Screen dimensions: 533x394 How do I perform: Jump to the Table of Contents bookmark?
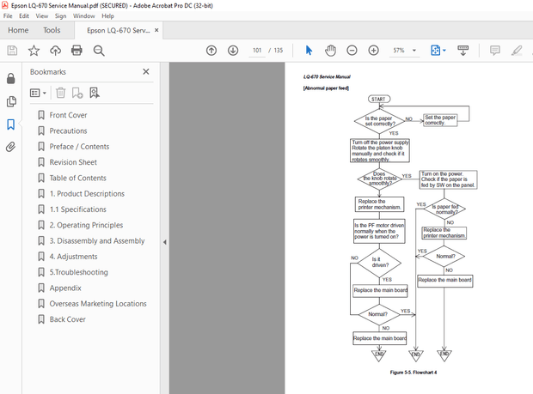77,178
